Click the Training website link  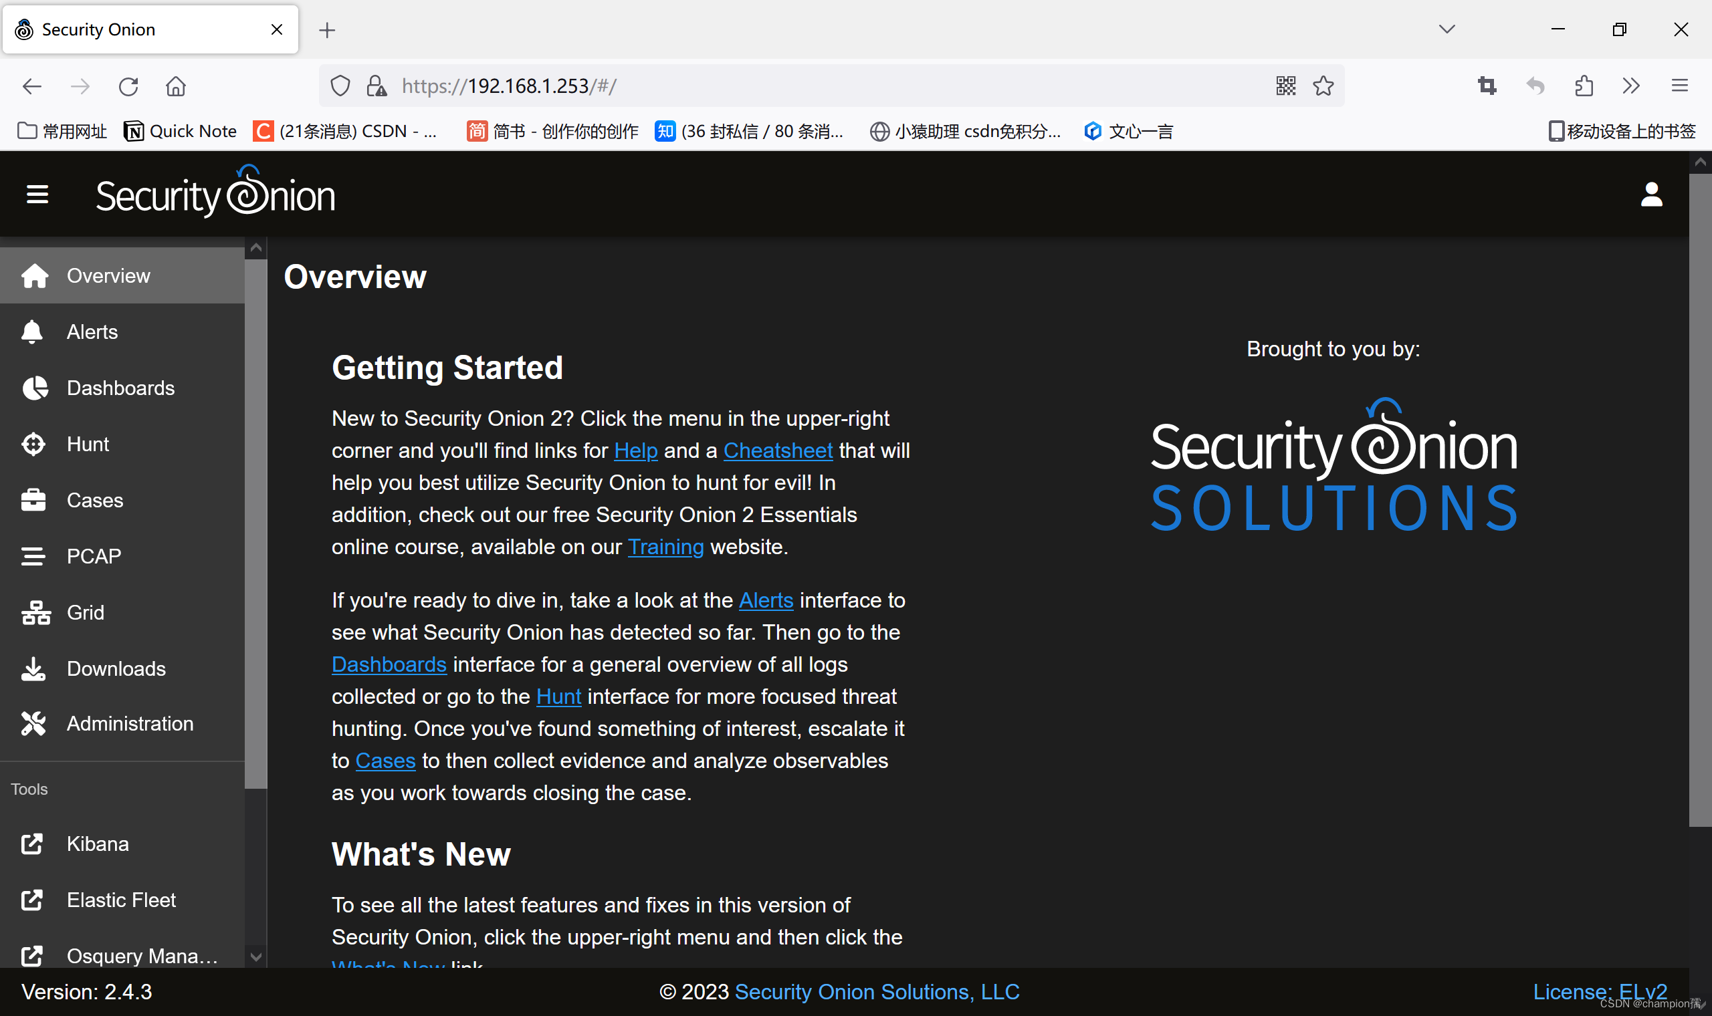coord(665,547)
